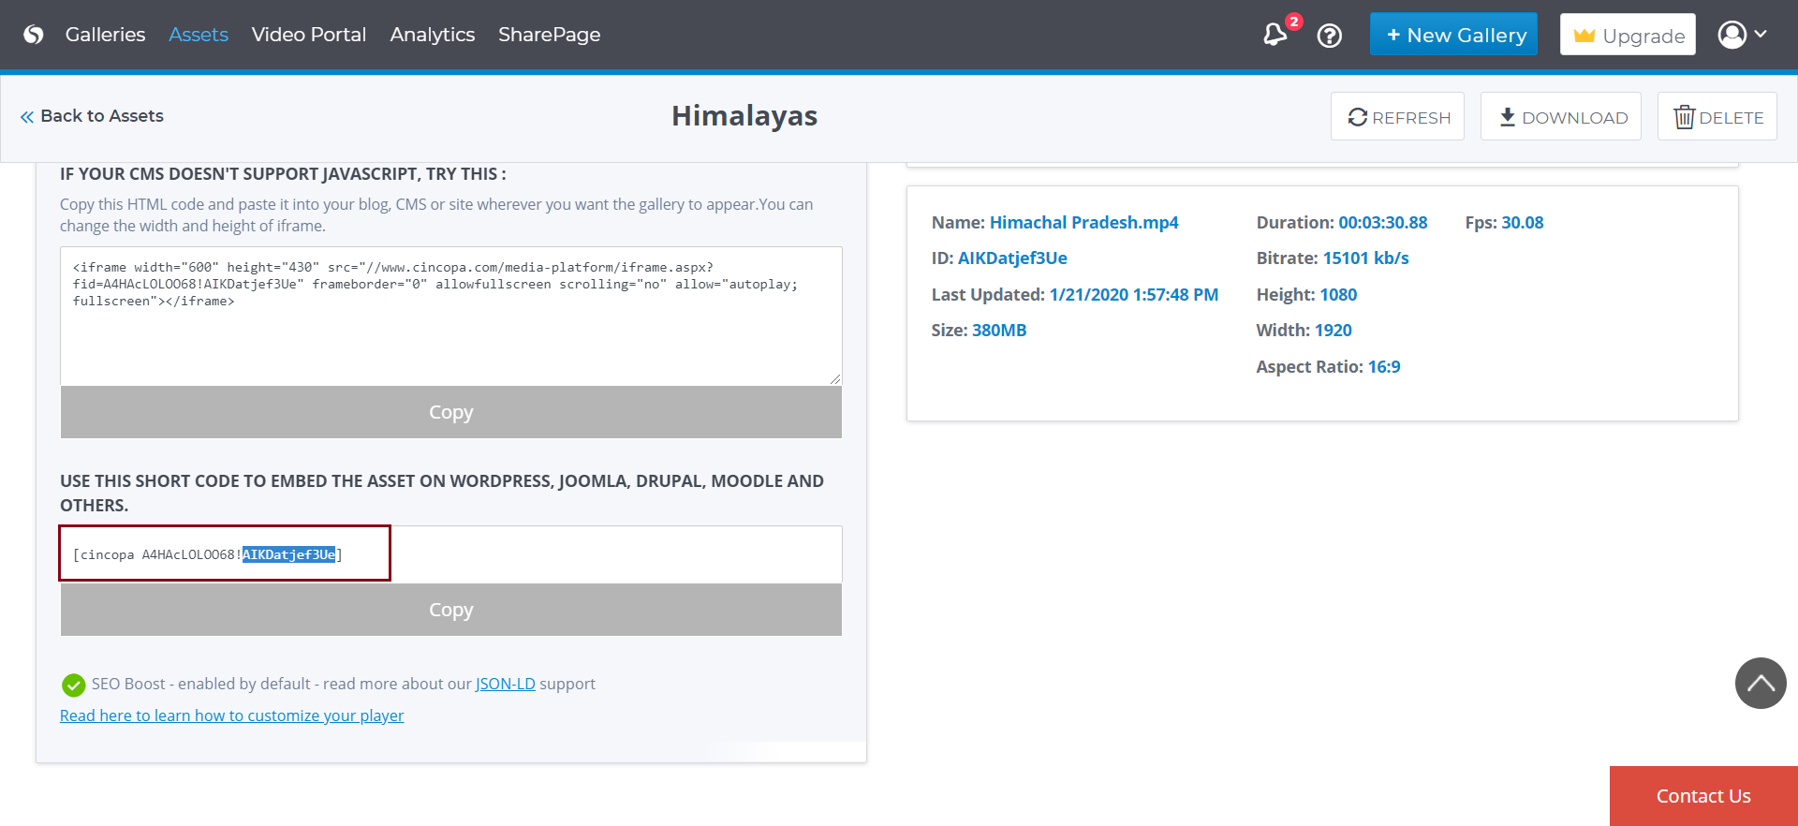The image size is (1798, 826).
Task: Copy the iframe embed code
Action: 450,412
